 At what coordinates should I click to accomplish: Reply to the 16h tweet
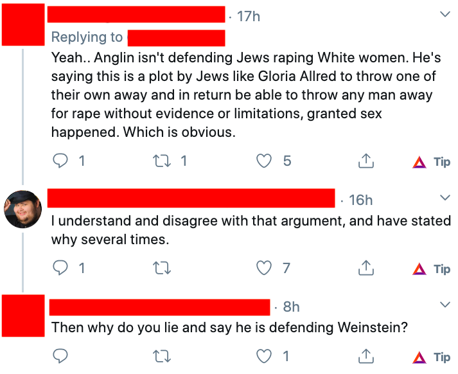(x=60, y=269)
